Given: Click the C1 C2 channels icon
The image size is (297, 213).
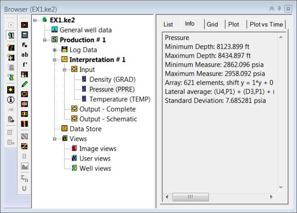Looking at the screenshot, I should click(24, 156).
